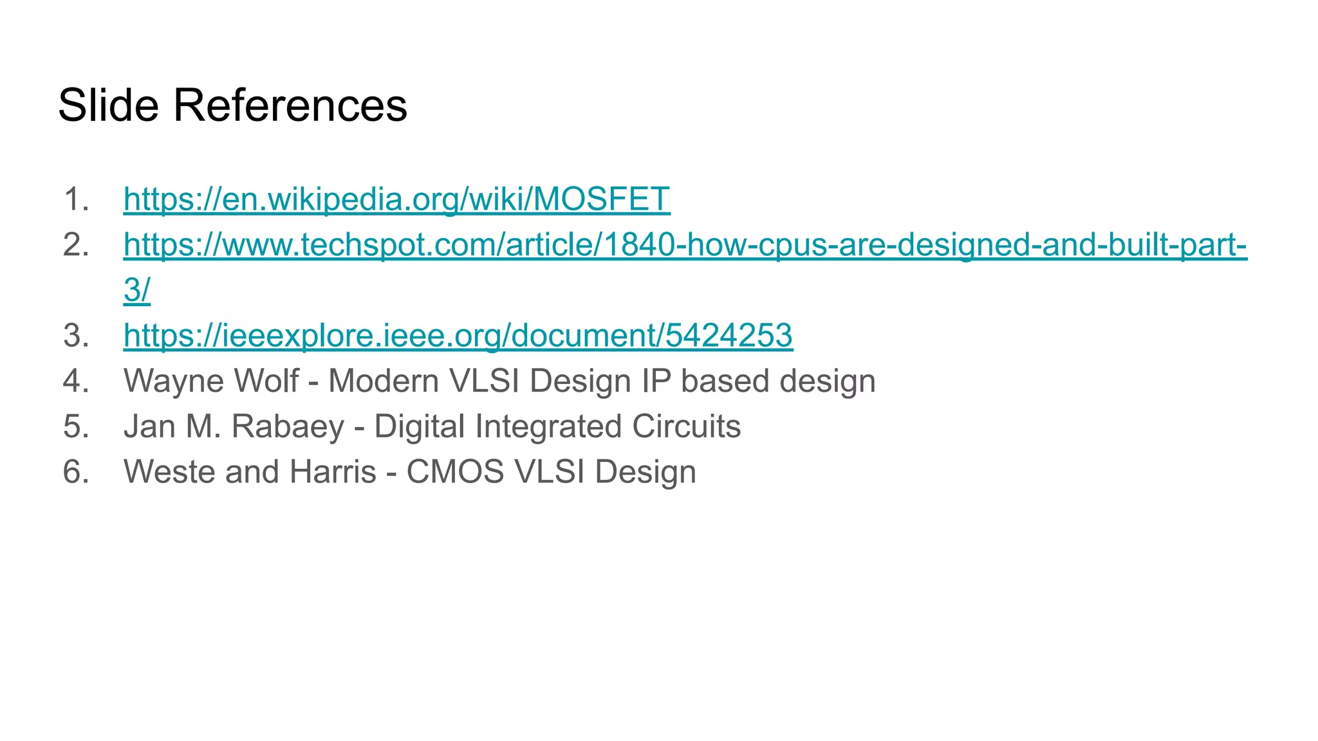Click the word "References" in the heading
The image size is (1318, 741).
pyautogui.click(x=290, y=105)
